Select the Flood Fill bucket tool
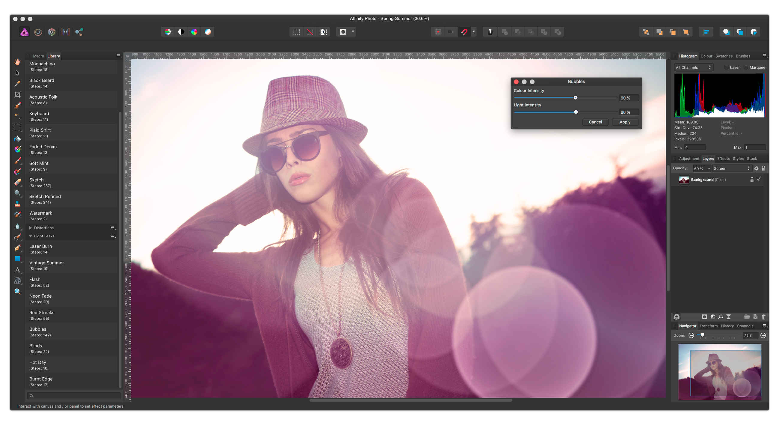 click(18, 138)
